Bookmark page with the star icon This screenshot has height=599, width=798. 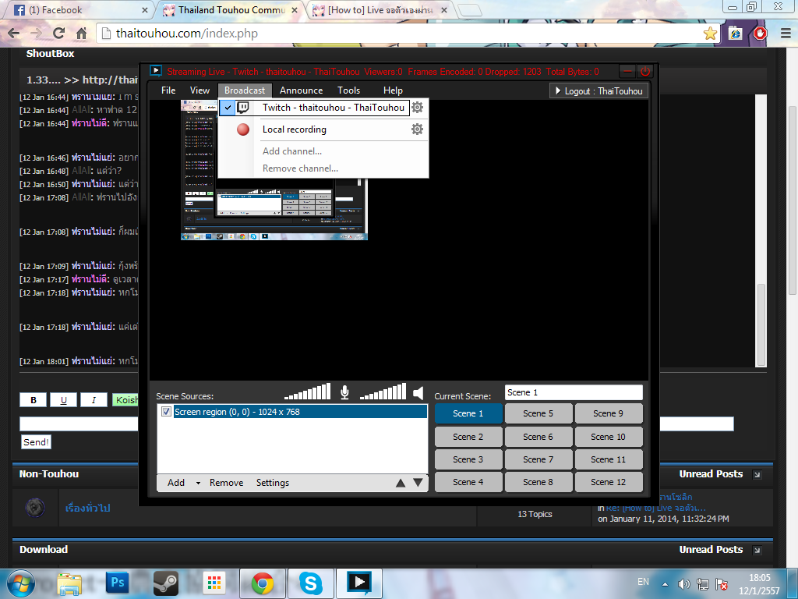pos(710,34)
